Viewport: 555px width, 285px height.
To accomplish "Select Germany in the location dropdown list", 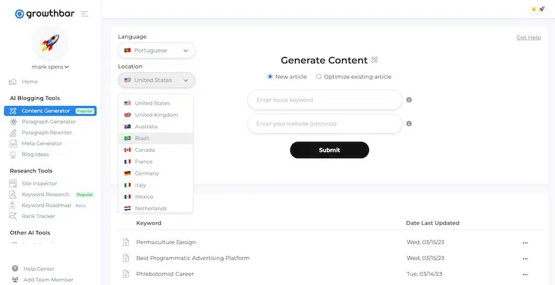I will (x=147, y=173).
